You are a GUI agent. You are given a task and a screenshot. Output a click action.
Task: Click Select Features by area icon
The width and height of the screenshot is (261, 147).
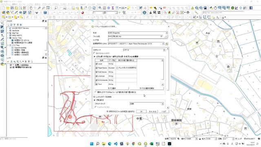coord(4,17)
